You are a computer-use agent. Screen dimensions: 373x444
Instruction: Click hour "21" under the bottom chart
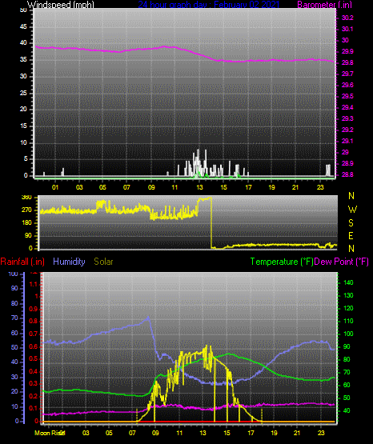[x=296, y=433]
